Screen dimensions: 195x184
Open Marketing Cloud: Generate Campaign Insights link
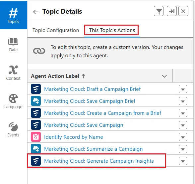99,161
